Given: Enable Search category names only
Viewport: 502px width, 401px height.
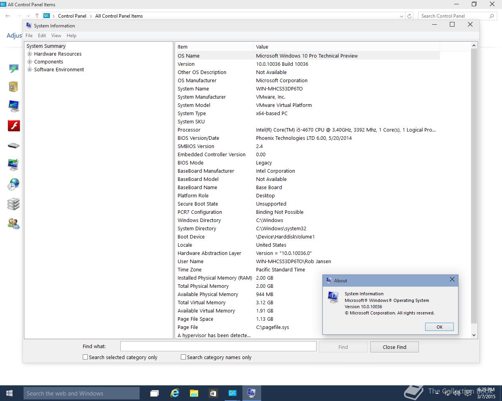Looking at the screenshot, I should (183, 357).
